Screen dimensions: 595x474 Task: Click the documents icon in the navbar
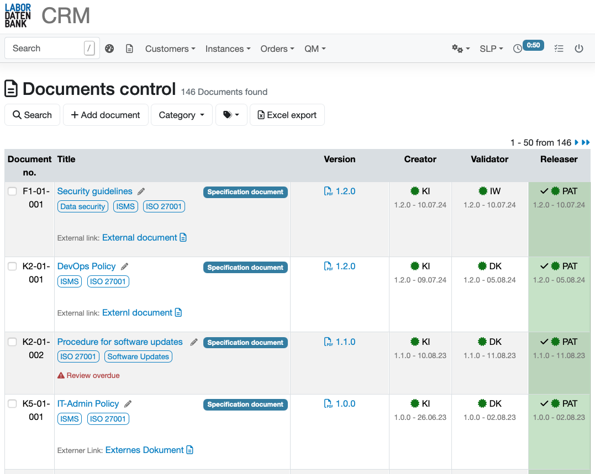pos(130,49)
